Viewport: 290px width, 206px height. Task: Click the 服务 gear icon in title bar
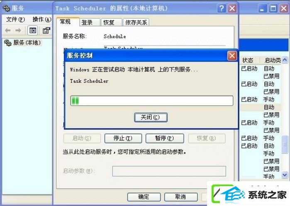pos(7,8)
